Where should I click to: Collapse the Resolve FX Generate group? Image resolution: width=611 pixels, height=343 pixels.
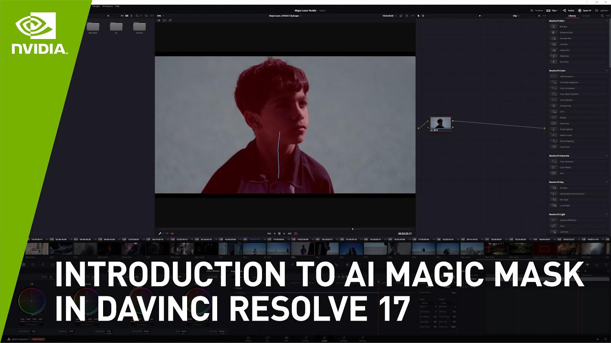pyautogui.click(x=607, y=156)
